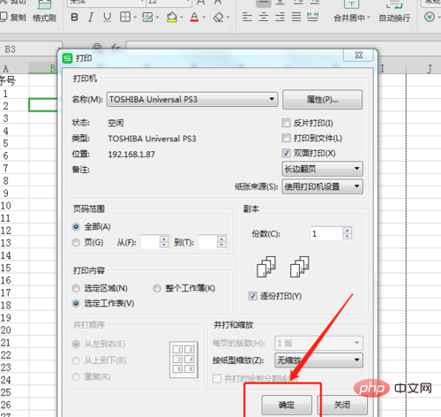Screen dimensions: 441x417
Task: Open printer Properties (属性) button
Action: pos(322,100)
